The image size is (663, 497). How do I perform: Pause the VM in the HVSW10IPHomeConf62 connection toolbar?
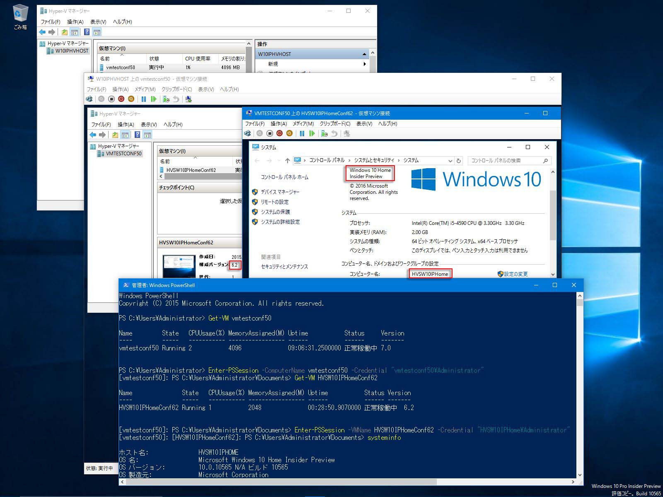pos(302,133)
